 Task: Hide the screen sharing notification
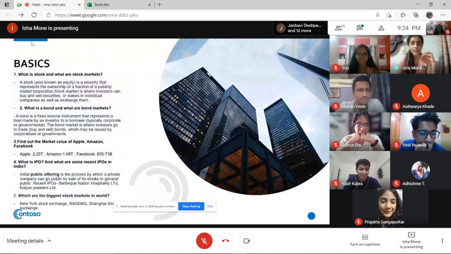209,206
